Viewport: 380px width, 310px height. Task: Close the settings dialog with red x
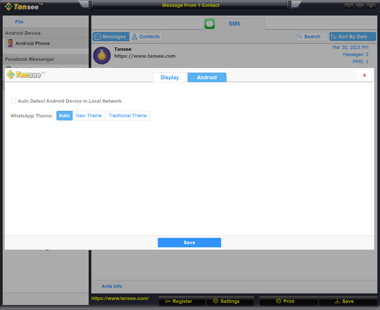(x=364, y=75)
